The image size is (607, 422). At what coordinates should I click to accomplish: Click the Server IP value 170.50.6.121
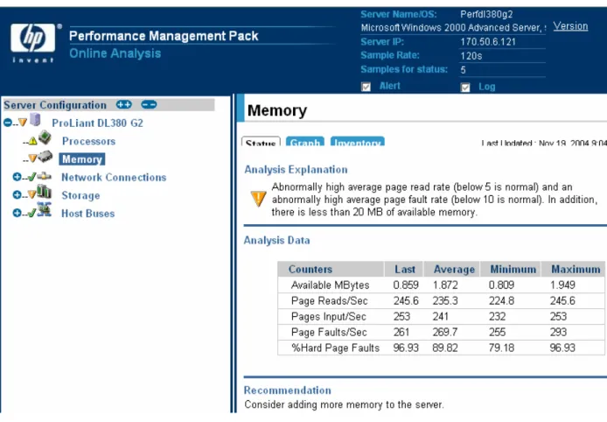[488, 42]
